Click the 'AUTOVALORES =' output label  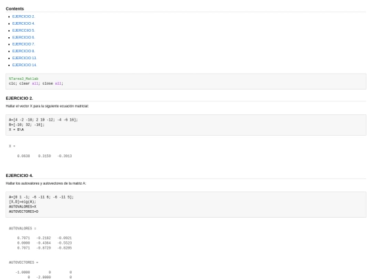coord(23,229)
